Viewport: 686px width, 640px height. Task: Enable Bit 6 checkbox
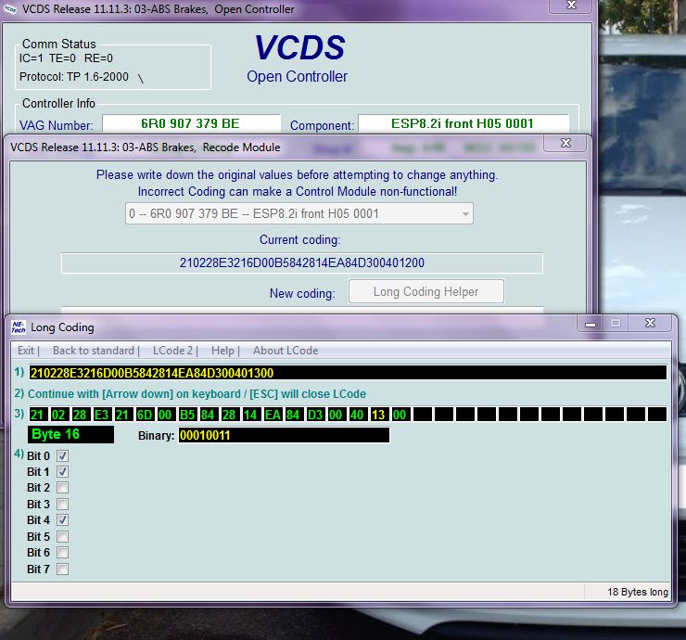[62, 553]
